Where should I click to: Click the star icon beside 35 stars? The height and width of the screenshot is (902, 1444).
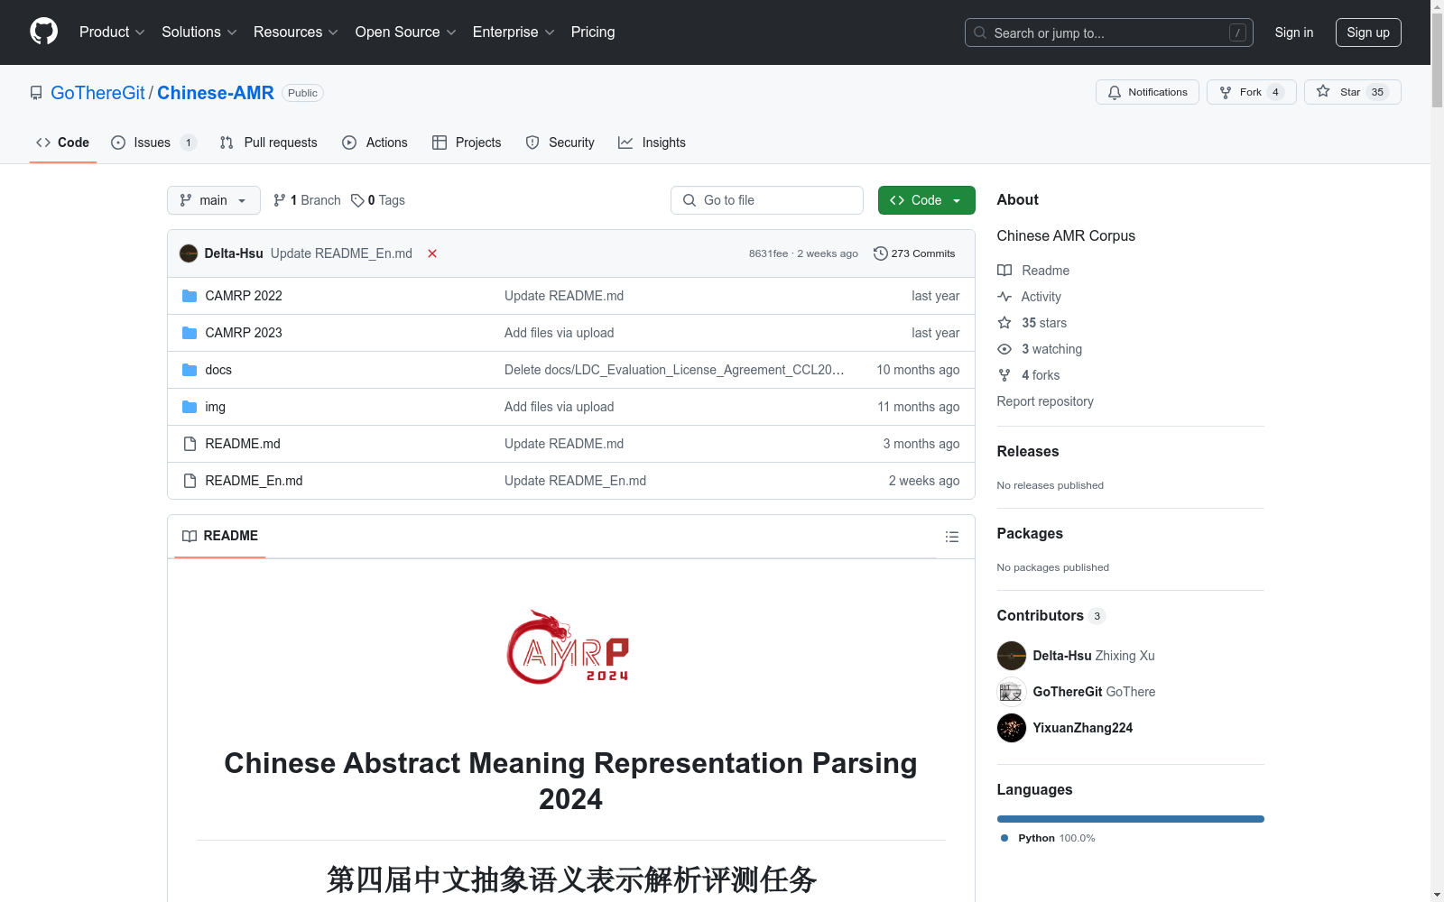coord(1004,323)
